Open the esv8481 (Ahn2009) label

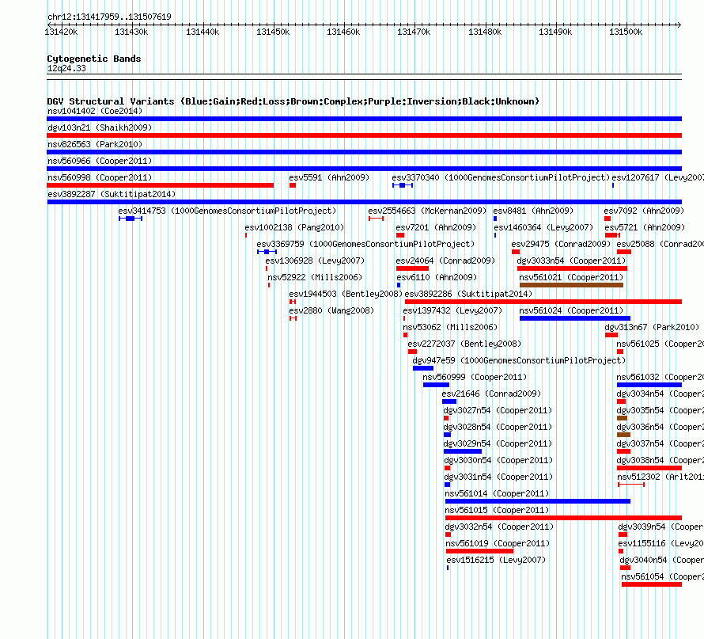[533, 211]
